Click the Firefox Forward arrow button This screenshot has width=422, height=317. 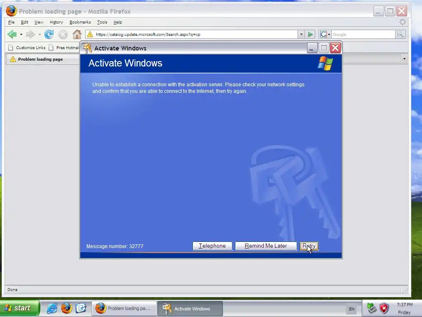pos(30,34)
